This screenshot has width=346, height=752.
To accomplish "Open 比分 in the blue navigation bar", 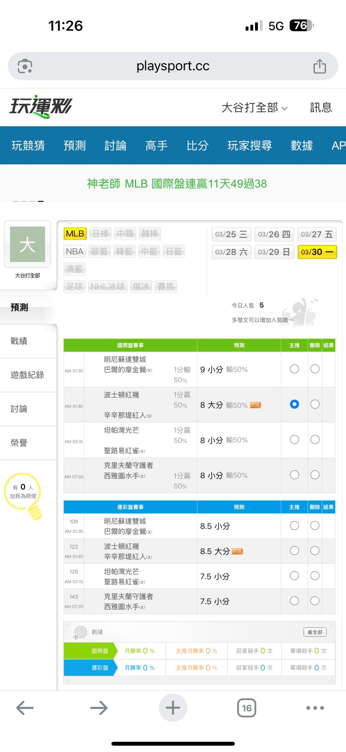I will (197, 145).
